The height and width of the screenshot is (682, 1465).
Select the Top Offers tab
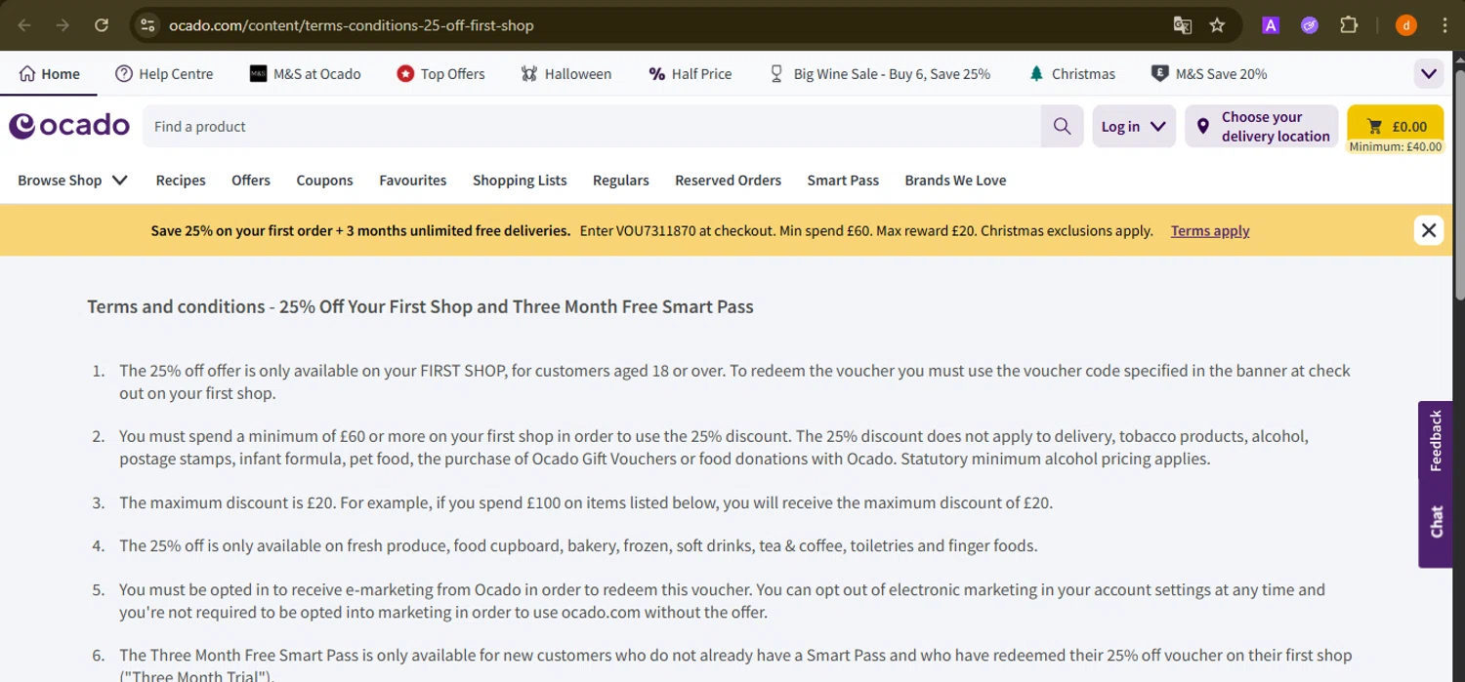coord(440,74)
